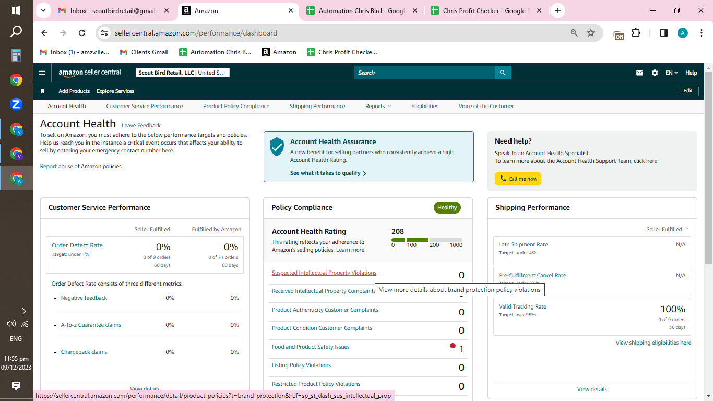Click the Seller Central search field

pos(425,73)
